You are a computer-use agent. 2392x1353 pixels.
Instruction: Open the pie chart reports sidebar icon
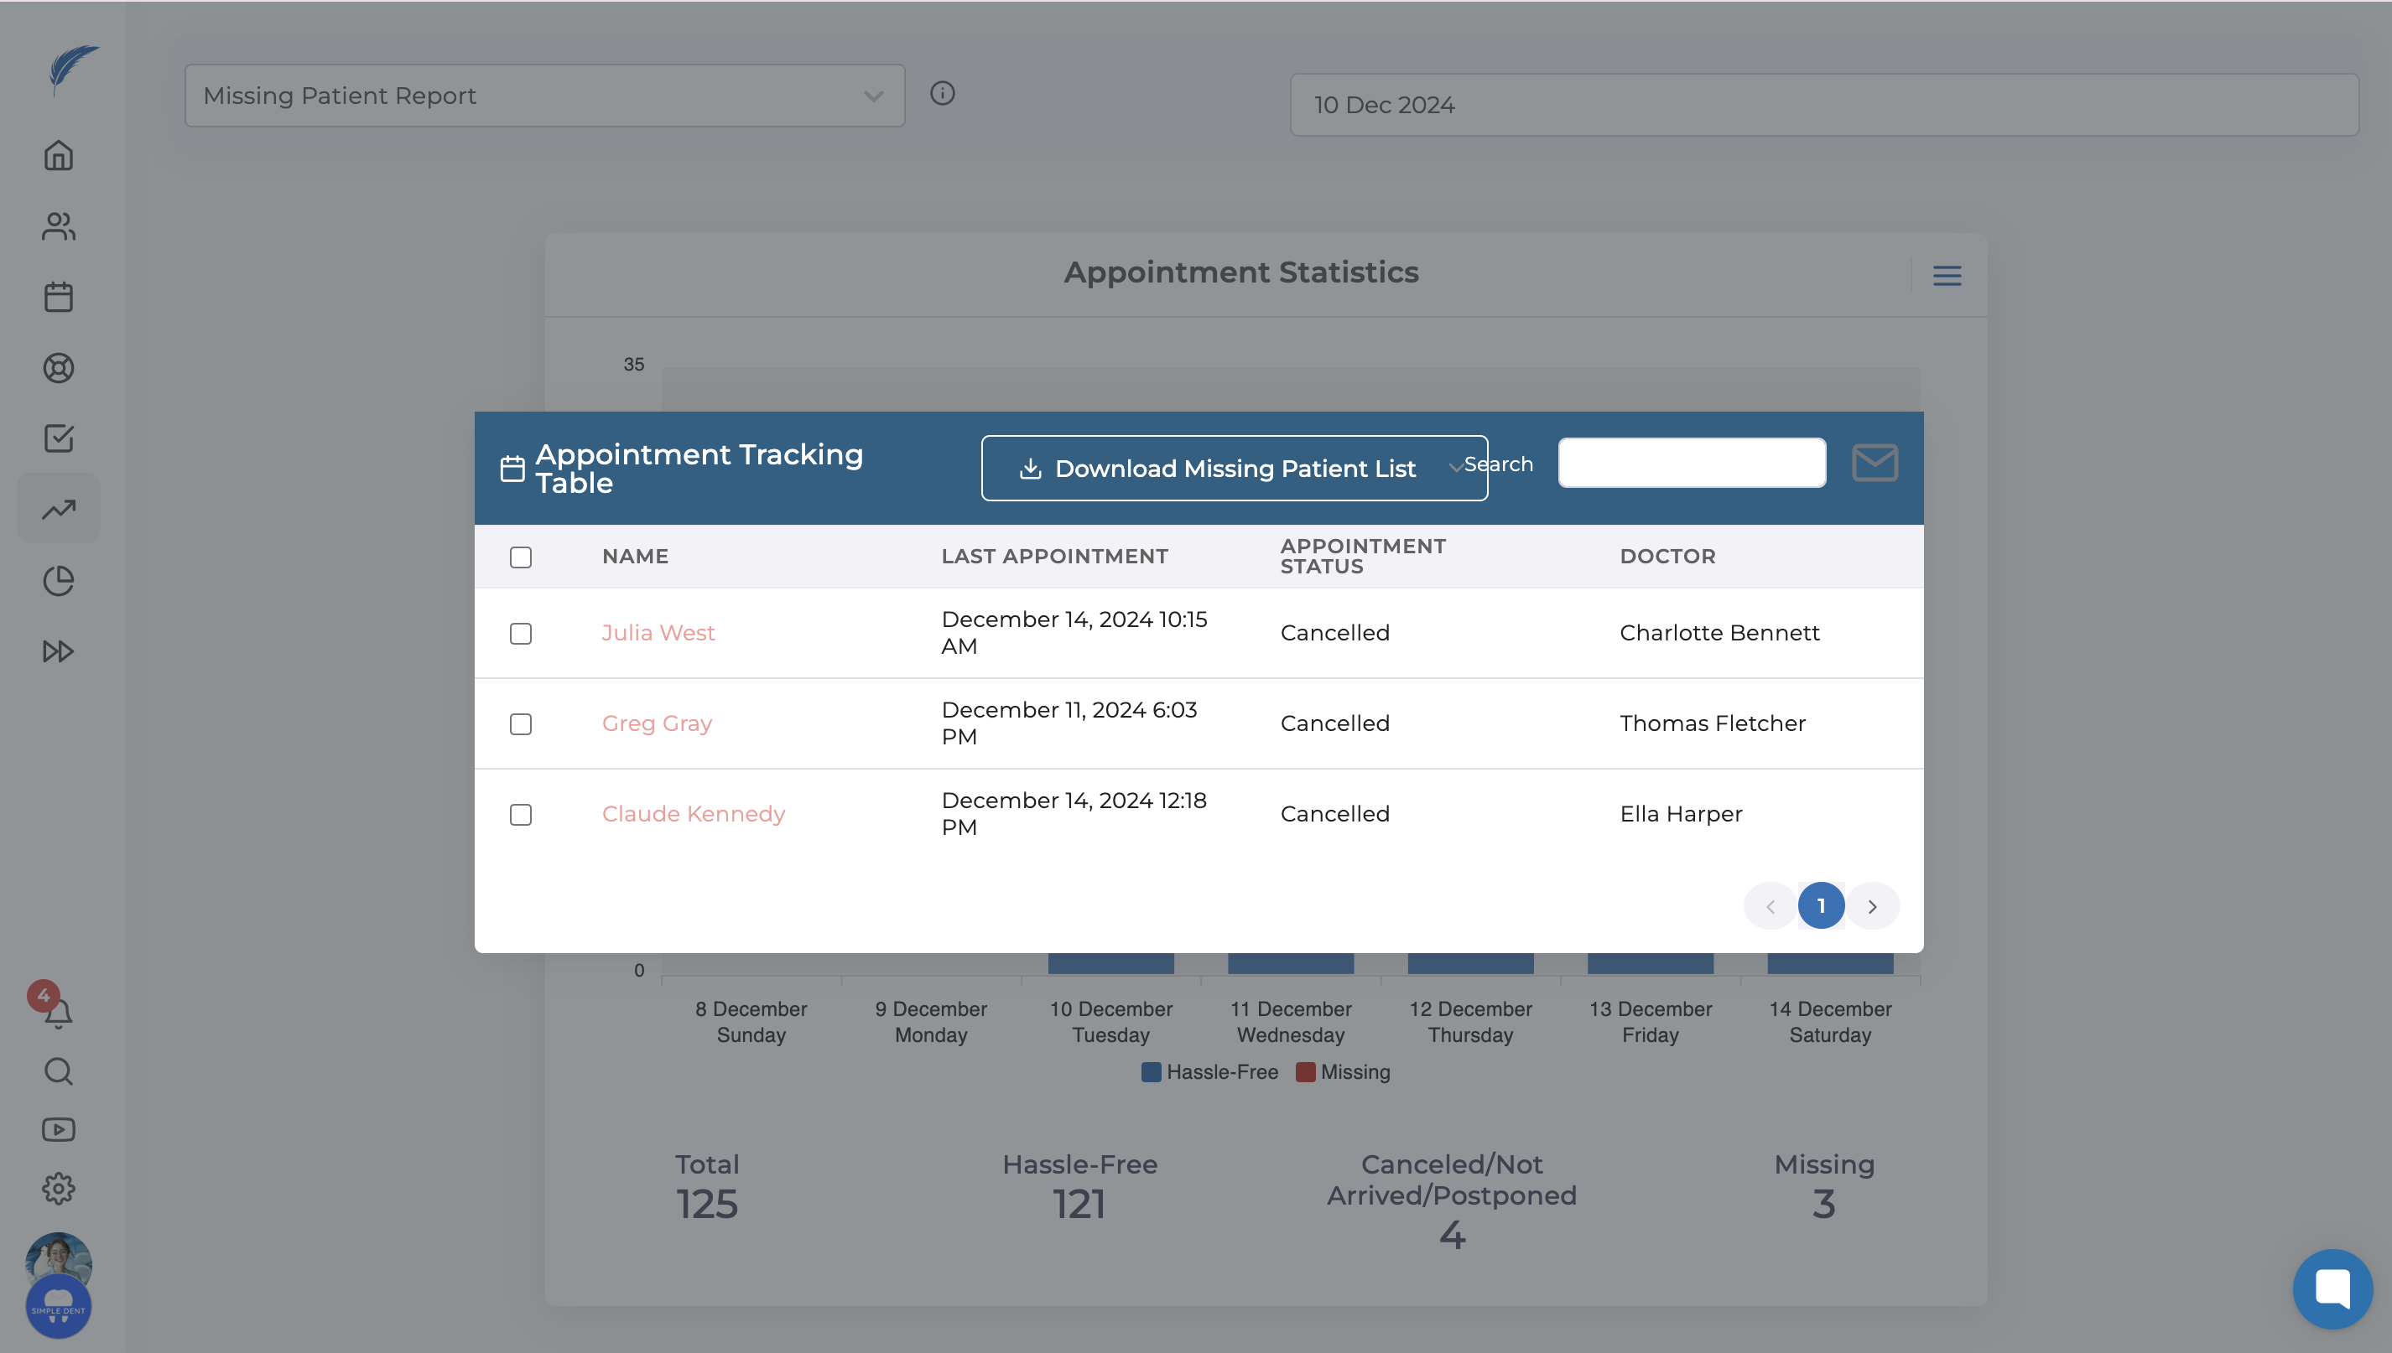[x=58, y=581]
